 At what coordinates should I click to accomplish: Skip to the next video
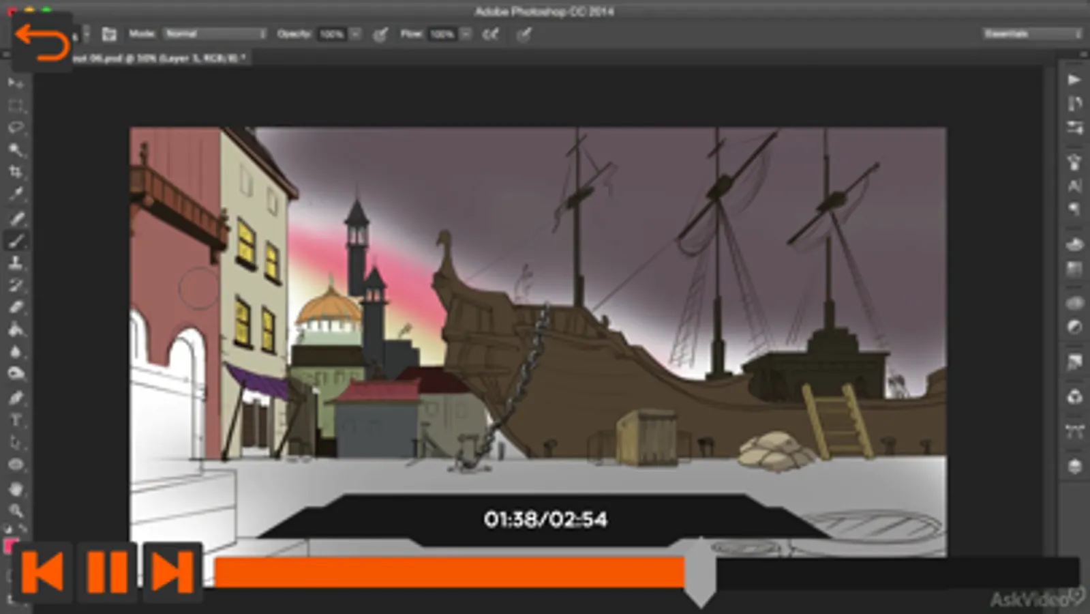pyautogui.click(x=172, y=572)
